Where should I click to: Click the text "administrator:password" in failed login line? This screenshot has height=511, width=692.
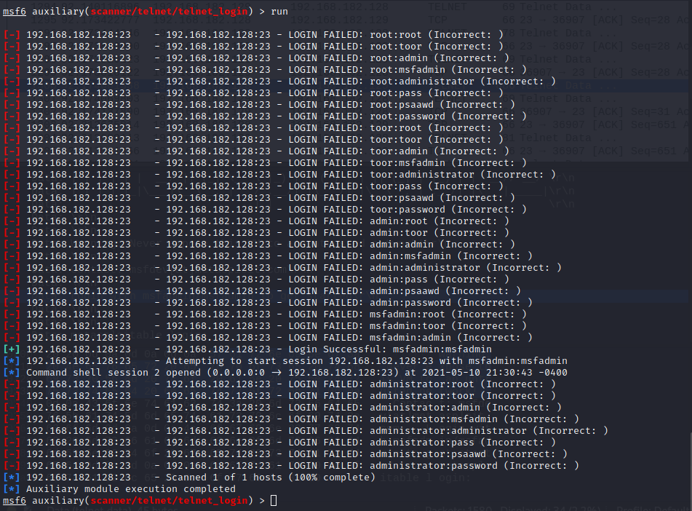[434, 466]
